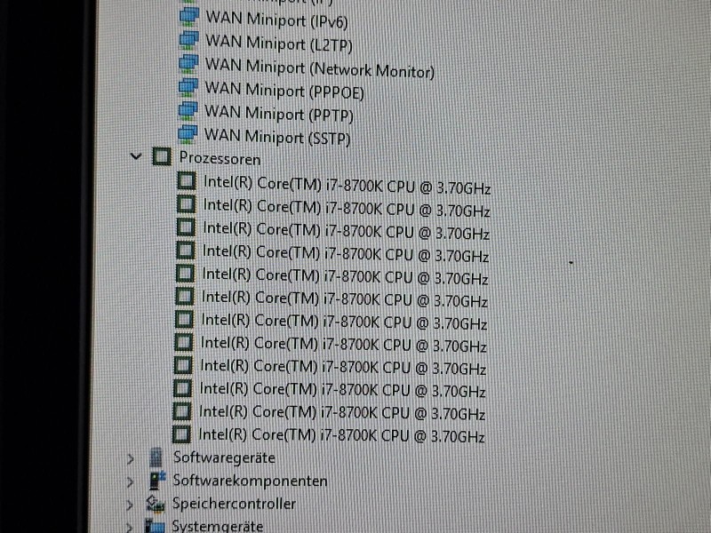Click the WAN Miniport (IPv6) network icon

point(188,17)
